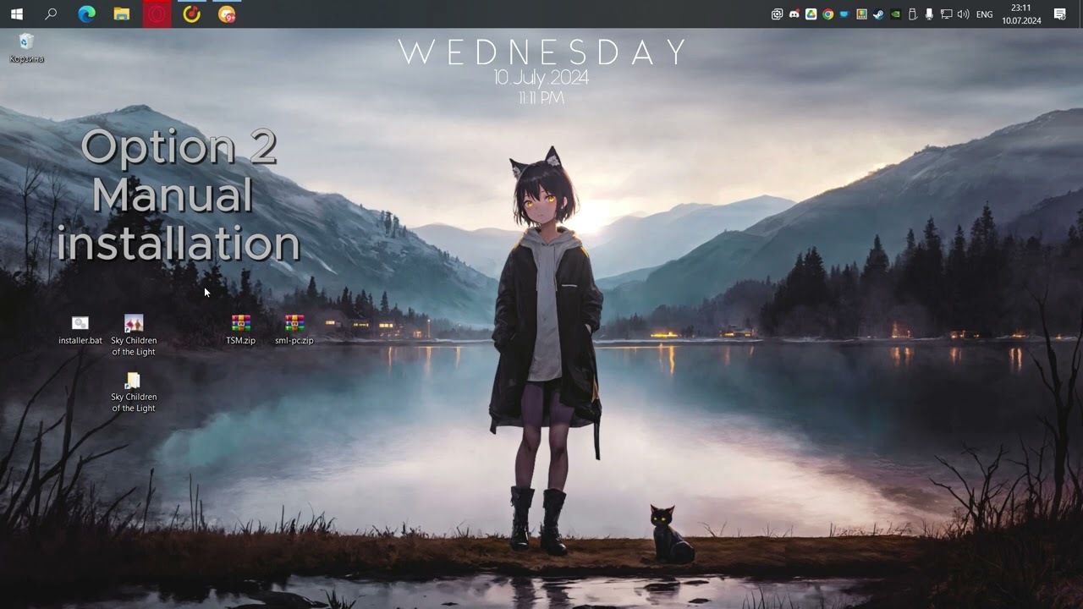Click the blue monitor tray icon

[844, 14]
